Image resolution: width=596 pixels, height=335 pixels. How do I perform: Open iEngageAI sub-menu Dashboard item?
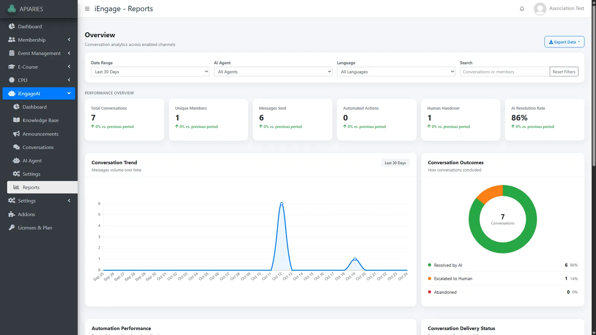pos(42,107)
